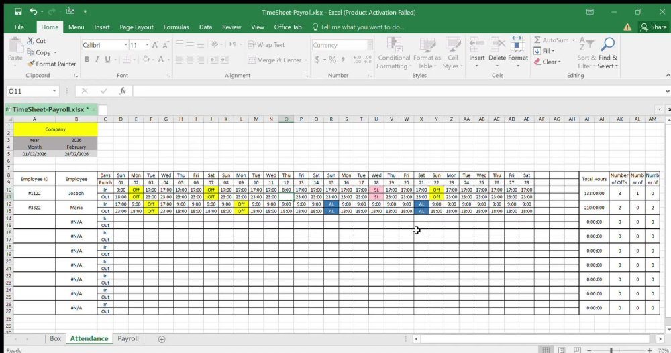The image size is (671, 353).
Task: Click the Save icon in title bar
Action: pyautogui.click(x=18, y=12)
